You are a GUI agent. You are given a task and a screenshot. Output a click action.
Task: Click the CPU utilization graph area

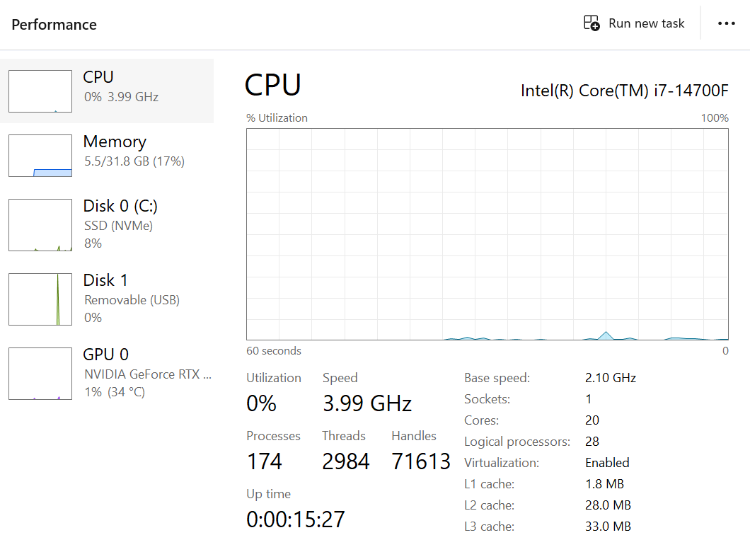pos(487,234)
